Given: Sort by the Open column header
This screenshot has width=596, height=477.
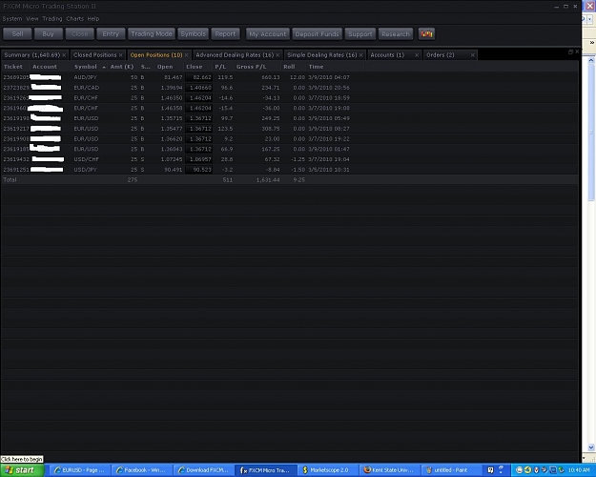Looking at the screenshot, I should 169,67.
